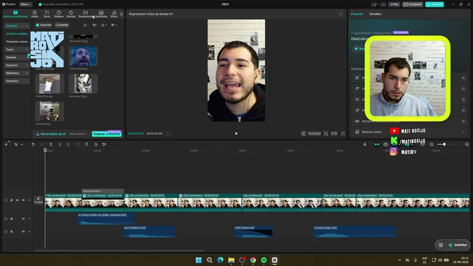Open the Audio media tab
This screenshot has width=473, height=266.
(35, 14)
